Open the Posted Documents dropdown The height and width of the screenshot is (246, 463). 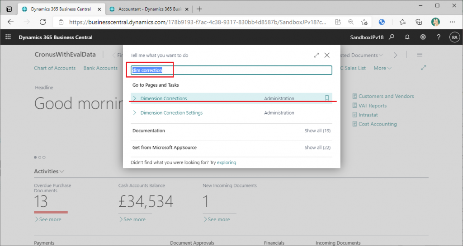(361, 55)
